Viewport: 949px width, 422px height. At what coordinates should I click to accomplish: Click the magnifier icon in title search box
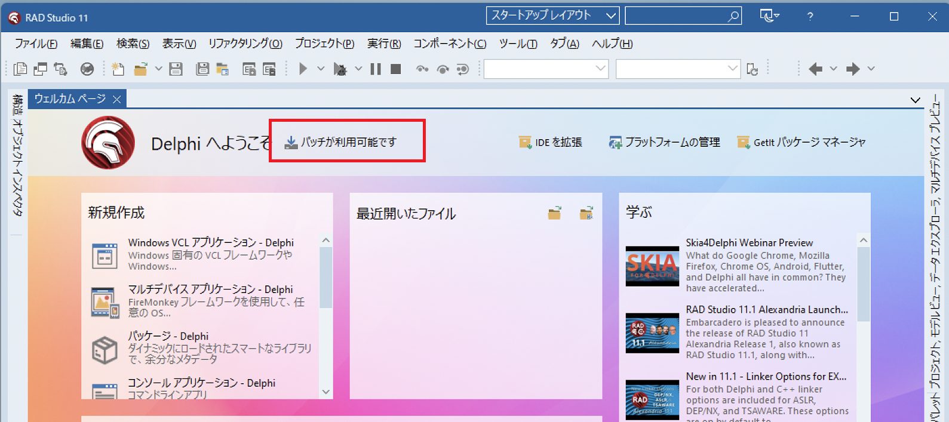click(733, 16)
